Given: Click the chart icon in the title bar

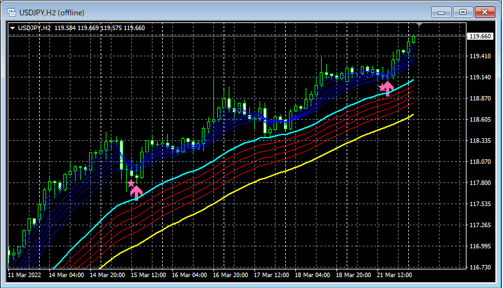Looking at the screenshot, I should pos(12,13).
